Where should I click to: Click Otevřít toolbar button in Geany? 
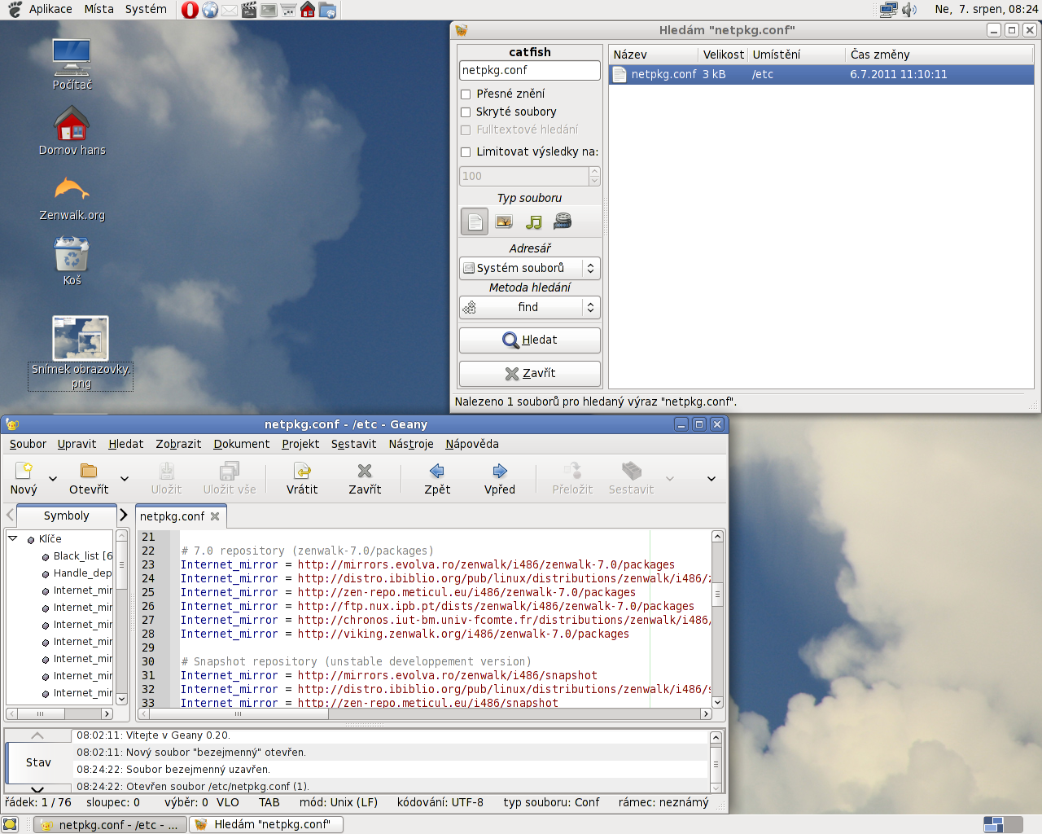[89, 478]
